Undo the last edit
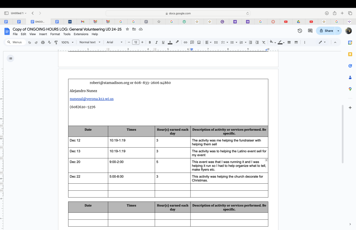Screen dimensions: 356x230 (29, 42)
